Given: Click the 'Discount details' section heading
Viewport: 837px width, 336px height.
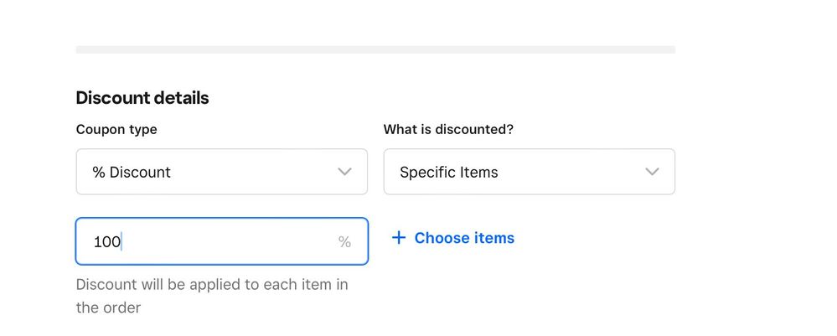Looking at the screenshot, I should coord(142,98).
